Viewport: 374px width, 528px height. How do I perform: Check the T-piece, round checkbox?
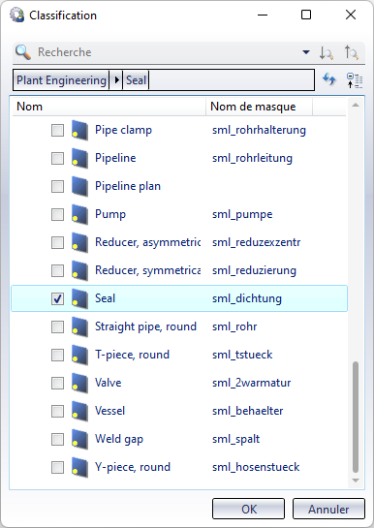57,355
